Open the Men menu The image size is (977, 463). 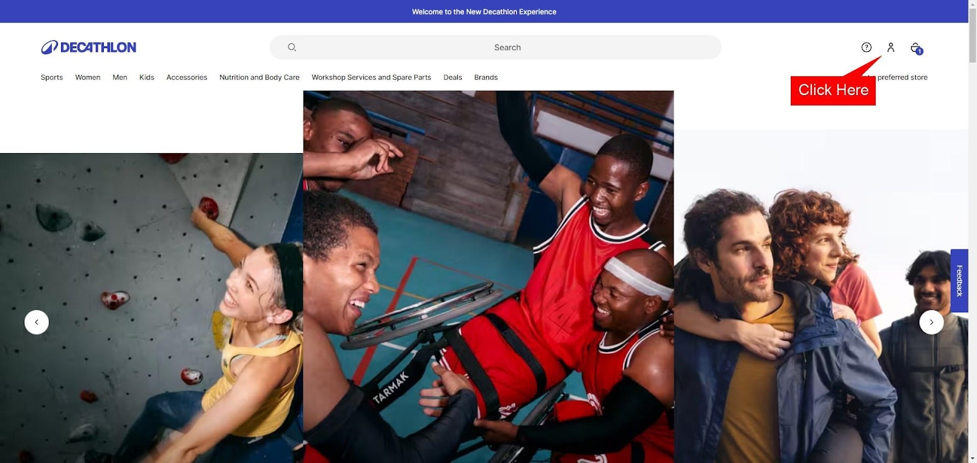pyautogui.click(x=120, y=77)
